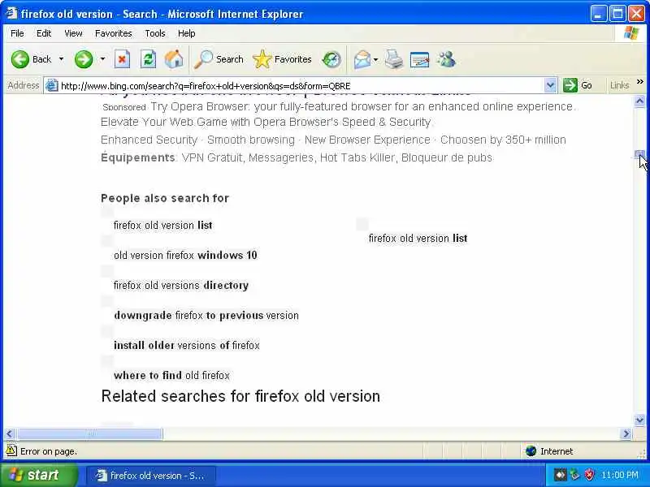Open the History toolbar icon
This screenshot has width=650, height=487.
(331, 59)
